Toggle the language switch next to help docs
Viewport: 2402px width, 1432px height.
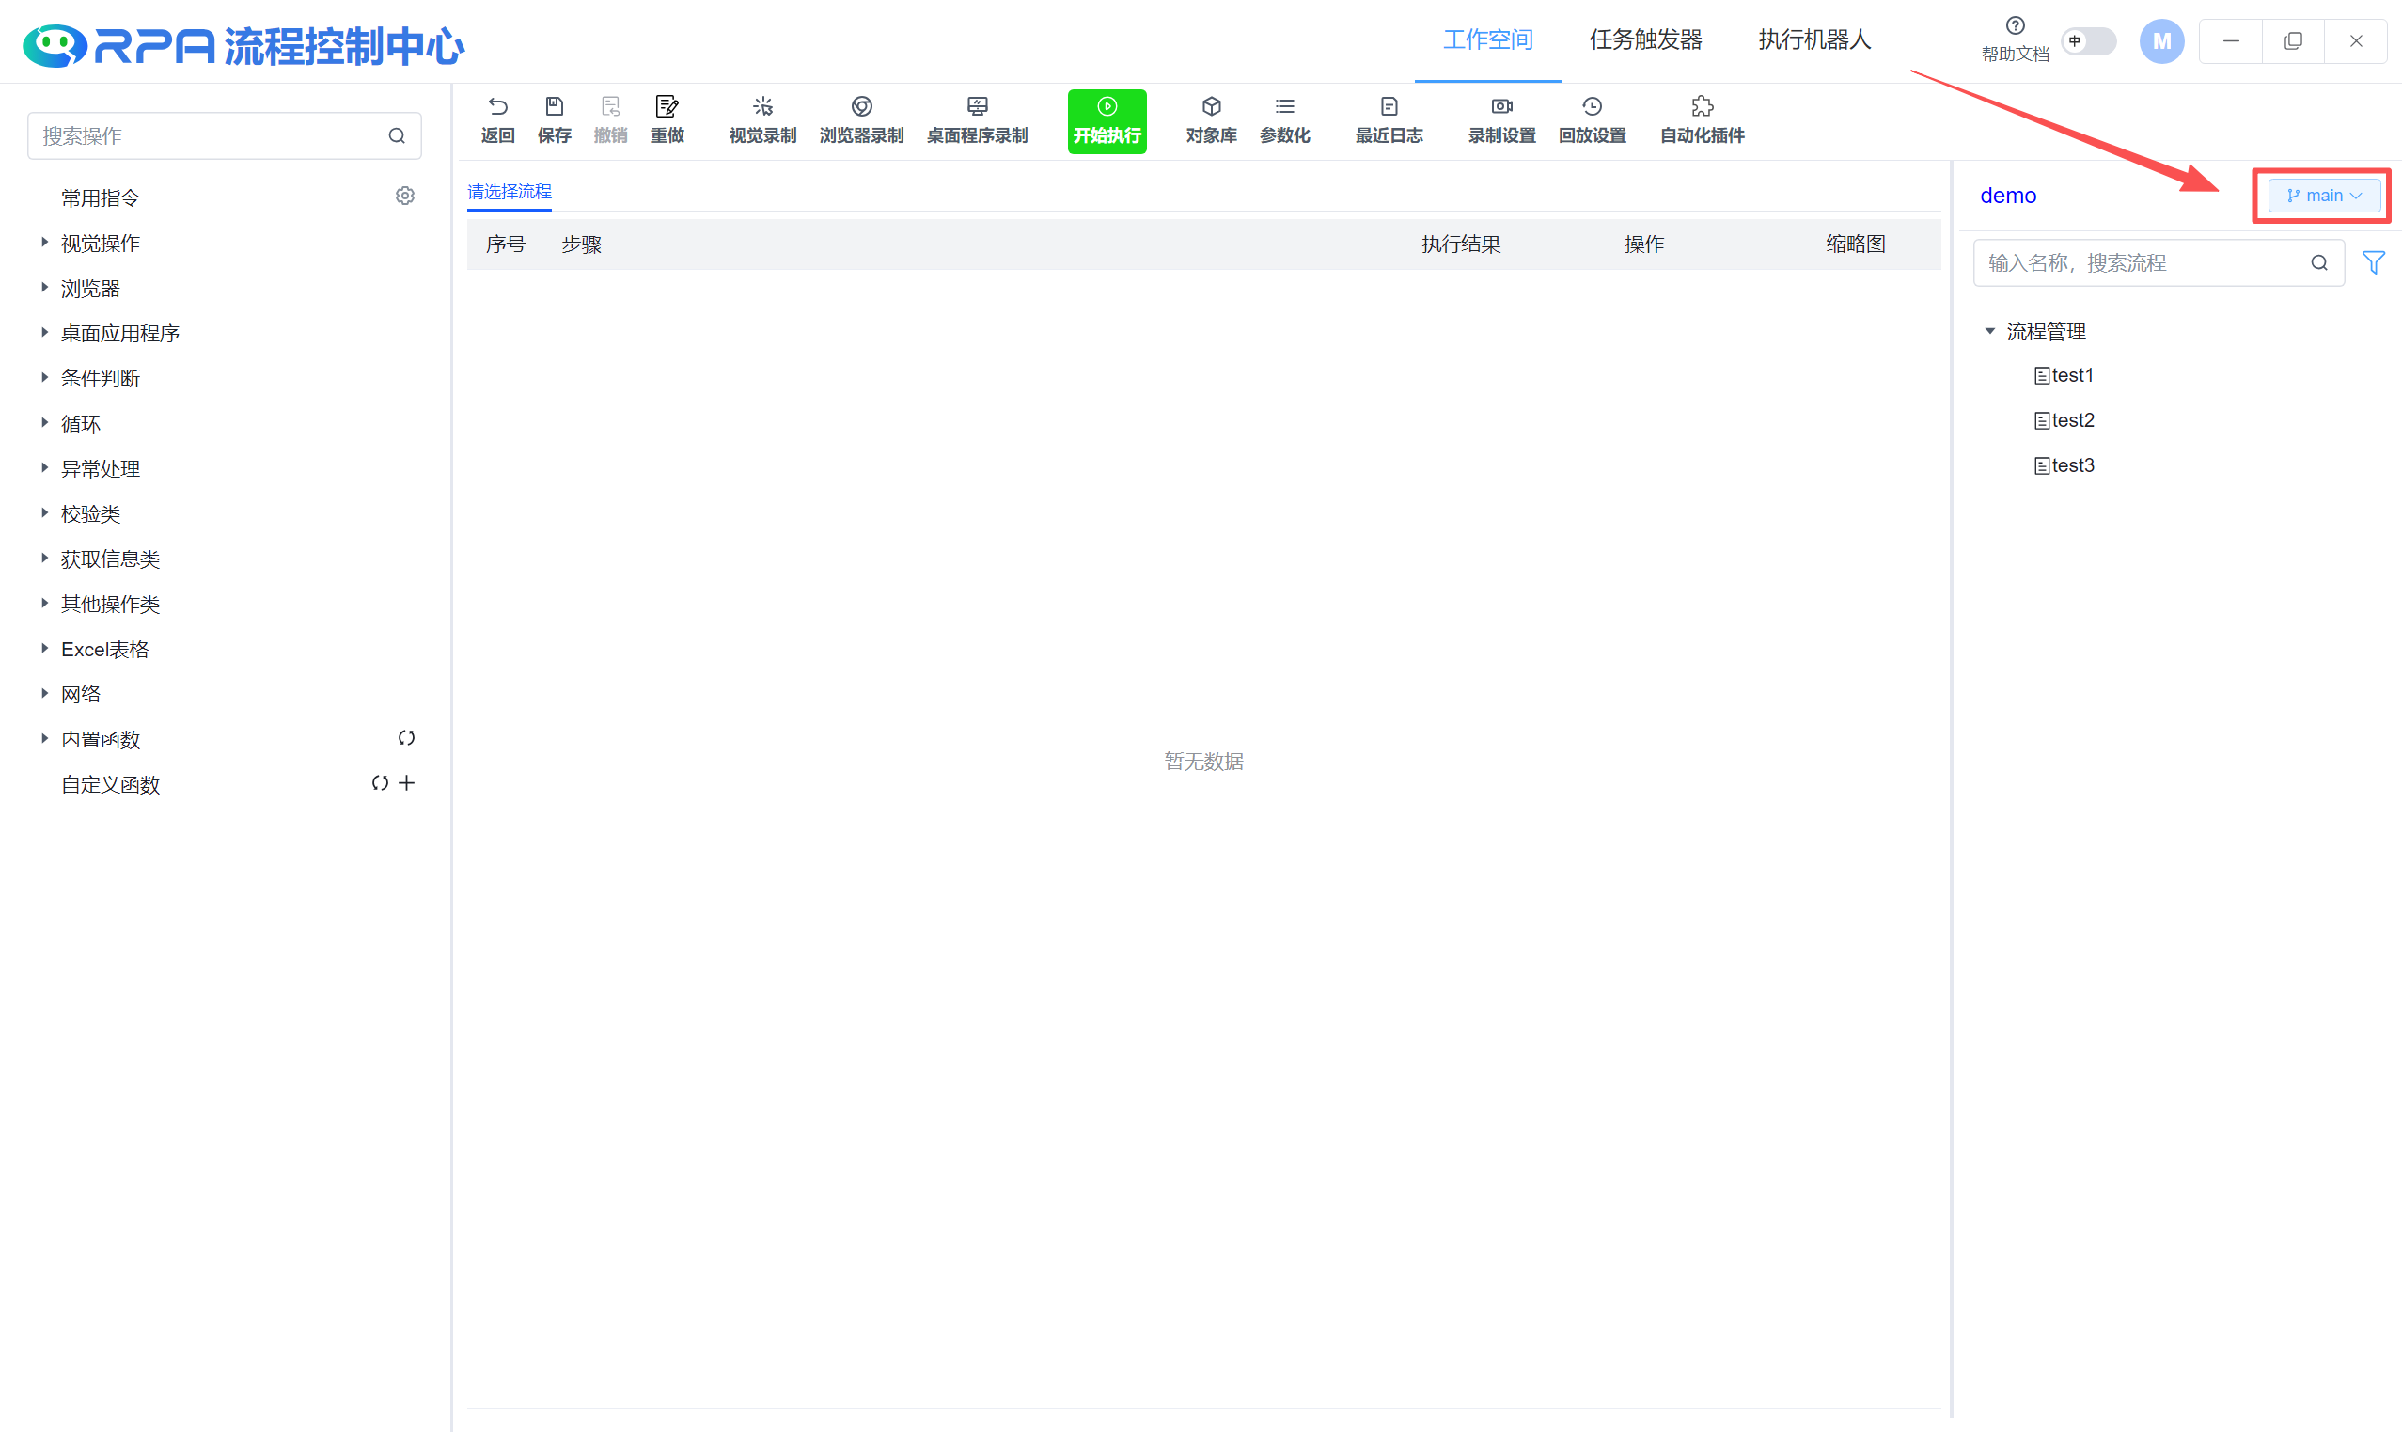(2087, 40)
